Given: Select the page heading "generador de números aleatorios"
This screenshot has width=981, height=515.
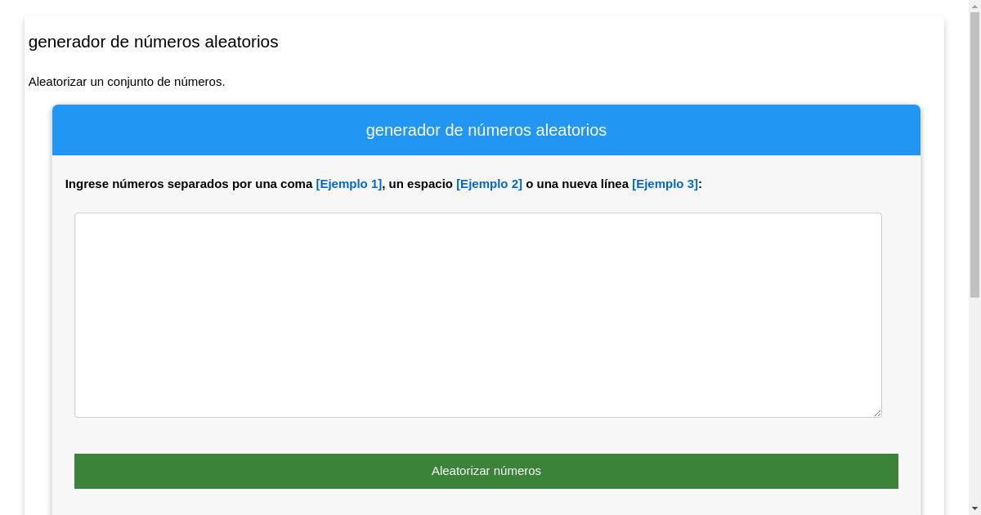Looking at the screenshot, I should 154,43.
